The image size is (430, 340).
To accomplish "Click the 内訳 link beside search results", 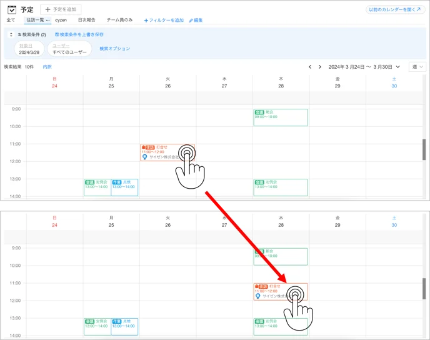I will [x=47, y=67].
